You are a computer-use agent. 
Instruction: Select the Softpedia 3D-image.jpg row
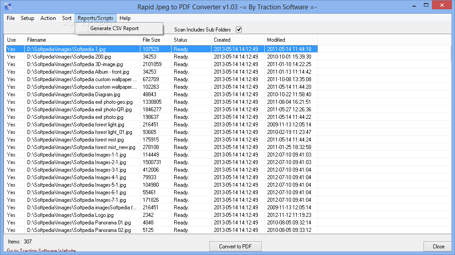[162, 64]
